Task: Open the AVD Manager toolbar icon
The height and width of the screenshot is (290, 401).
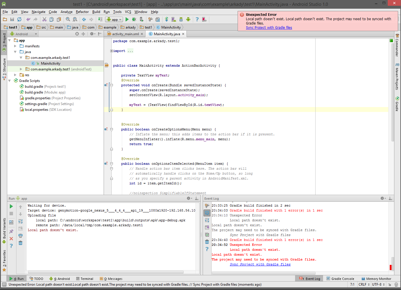Action: point(174,19)
